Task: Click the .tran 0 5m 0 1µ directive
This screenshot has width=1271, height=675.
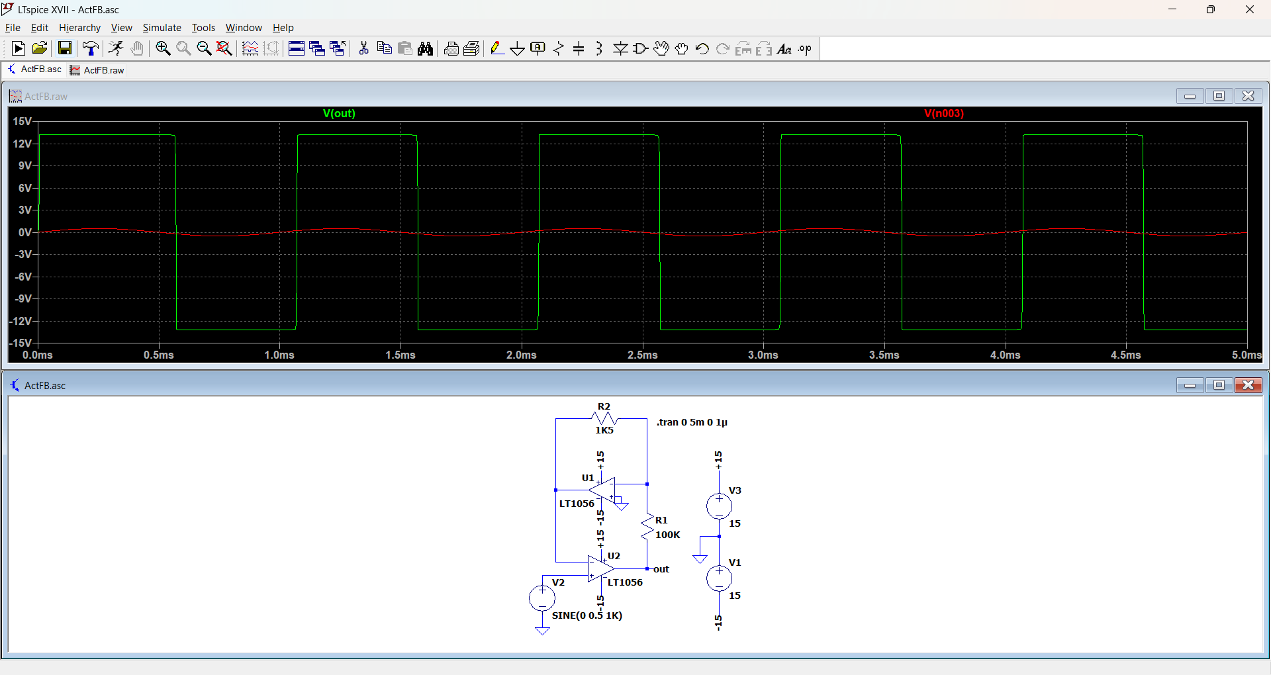Action: pyautogui.click(x=692, y=422)
